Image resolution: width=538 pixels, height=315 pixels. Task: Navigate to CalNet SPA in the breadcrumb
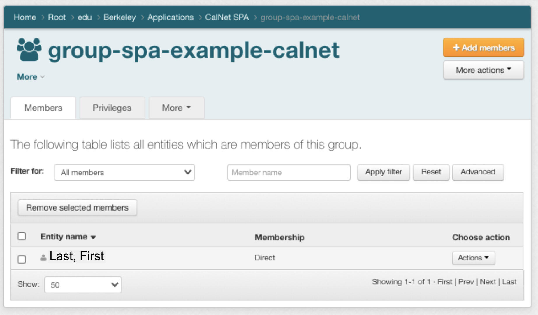click(x=227, y=17)
